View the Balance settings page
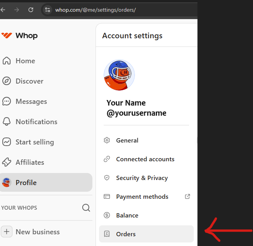253x246 pixels. (127, 216)
